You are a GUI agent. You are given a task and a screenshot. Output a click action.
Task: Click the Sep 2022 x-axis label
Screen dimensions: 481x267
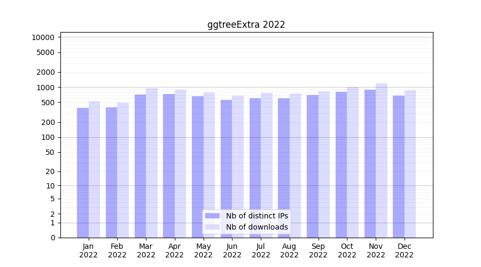click(x=318, y=250)
